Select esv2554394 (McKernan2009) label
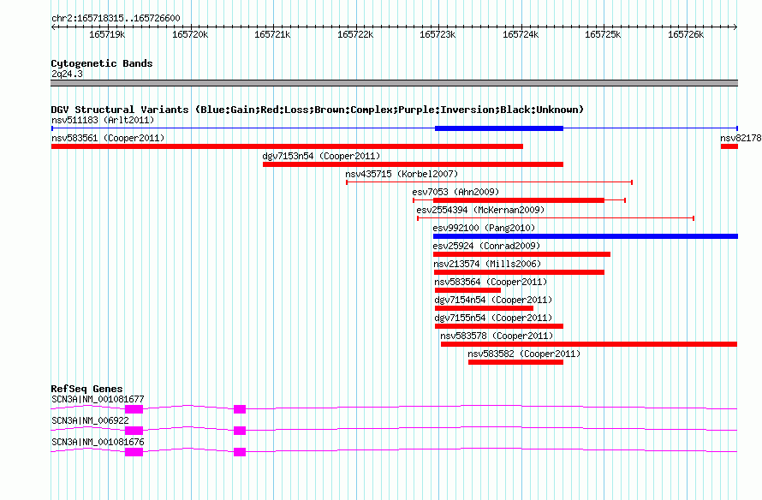 tap(480, 210)
